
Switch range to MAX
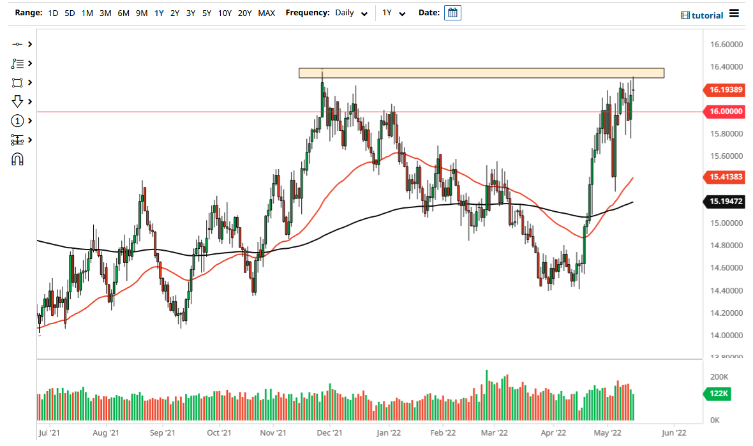pos(267,12)
